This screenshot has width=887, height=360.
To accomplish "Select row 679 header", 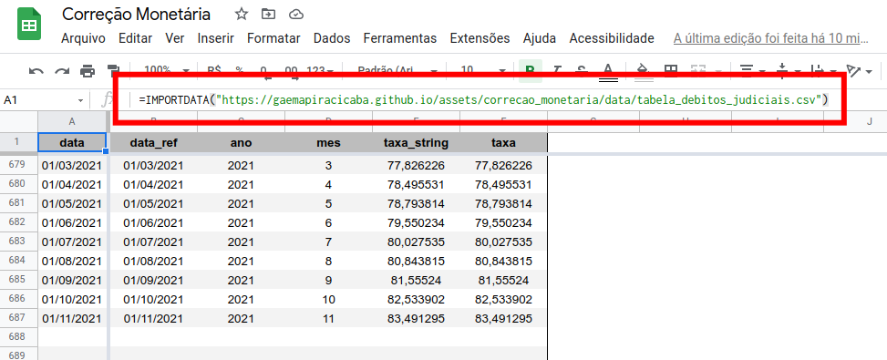I will click(18, 166).
